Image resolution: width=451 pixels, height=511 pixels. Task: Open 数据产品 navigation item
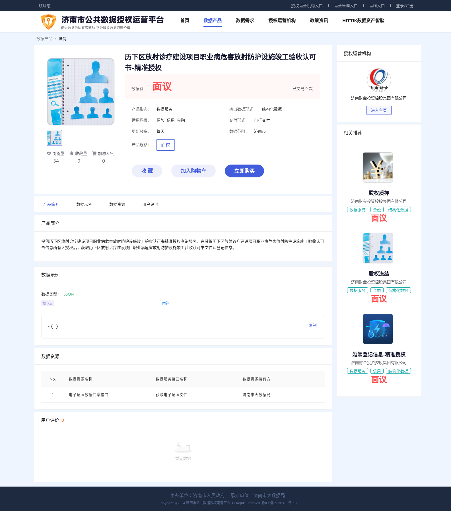pos(213,20)
